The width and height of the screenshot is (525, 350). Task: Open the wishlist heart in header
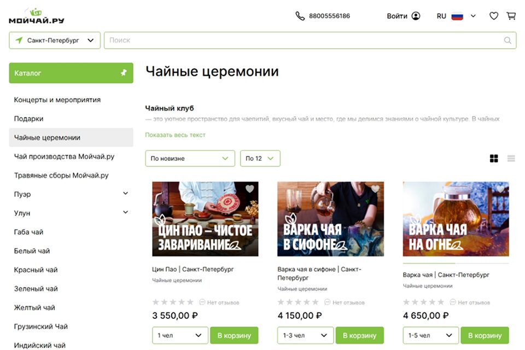point(494,16)
